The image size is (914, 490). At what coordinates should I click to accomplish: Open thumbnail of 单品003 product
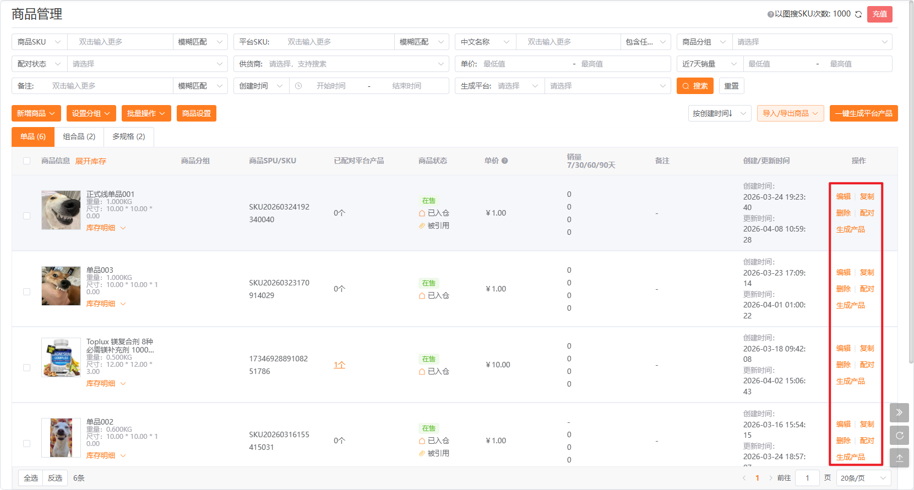click(x=61, y=286)
